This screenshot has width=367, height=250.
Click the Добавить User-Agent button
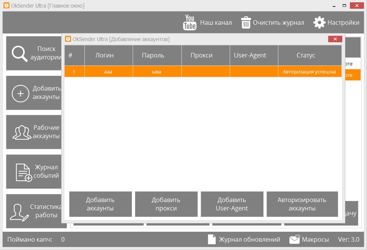232,204
